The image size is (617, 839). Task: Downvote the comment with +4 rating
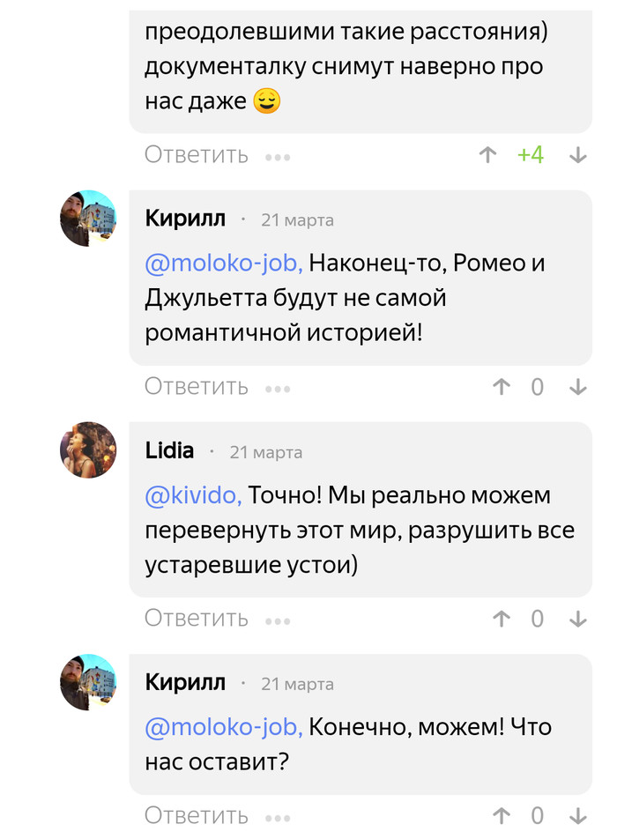[578, 155]
